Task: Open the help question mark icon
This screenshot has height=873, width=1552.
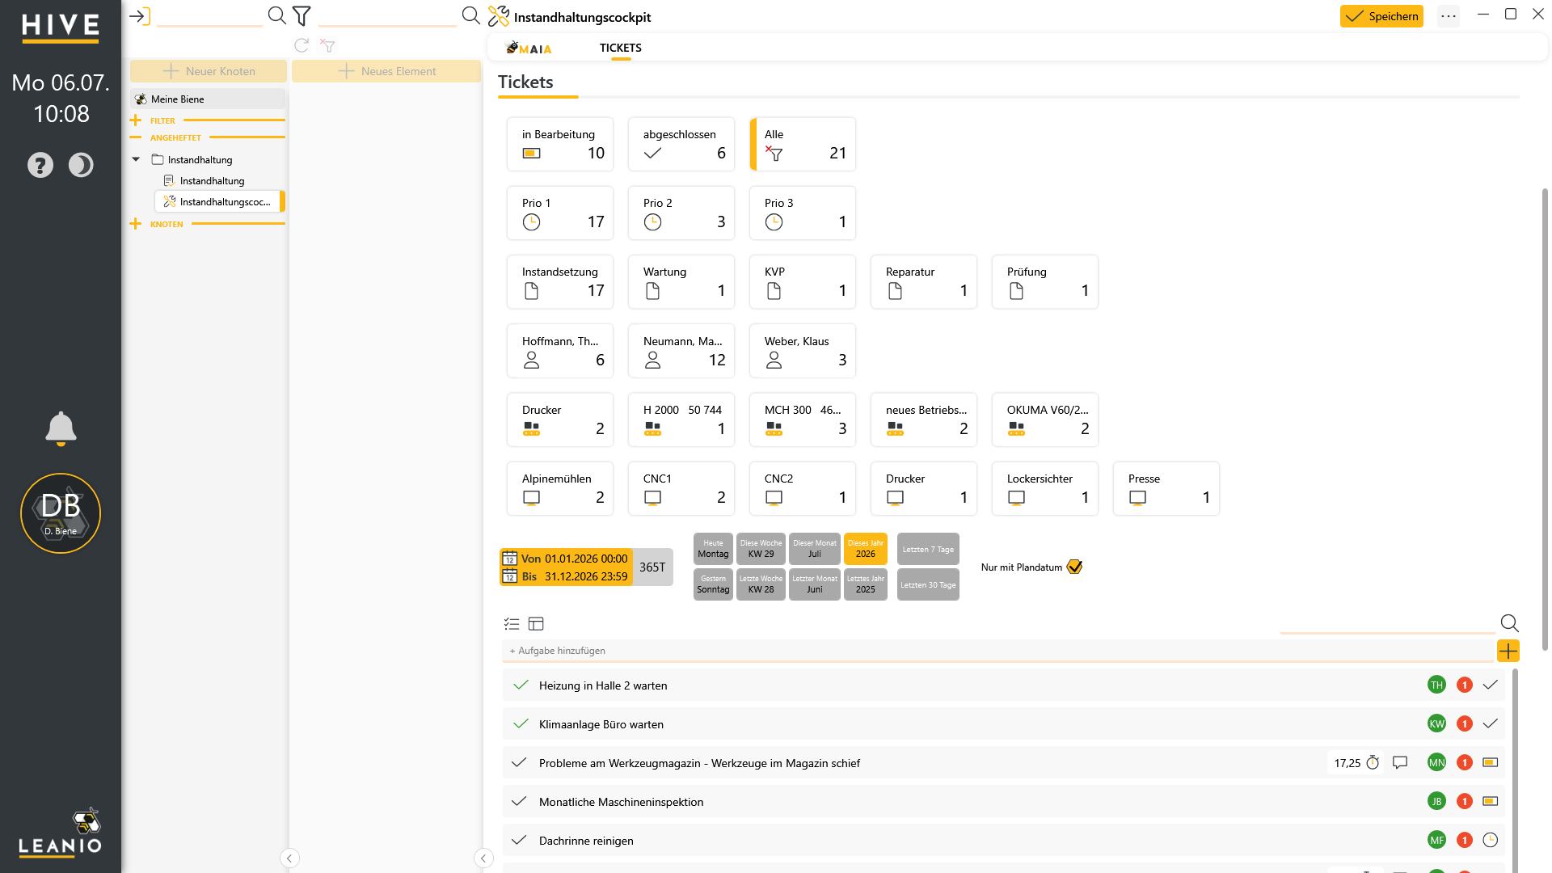Action: [40, 165]
